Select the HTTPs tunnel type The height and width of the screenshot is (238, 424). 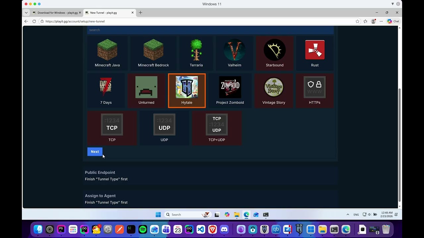pyautogui.click(x=315, y=91)
